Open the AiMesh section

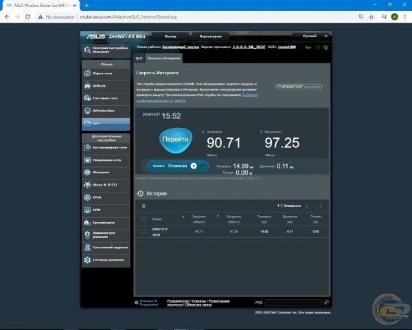tap(106, 86)
